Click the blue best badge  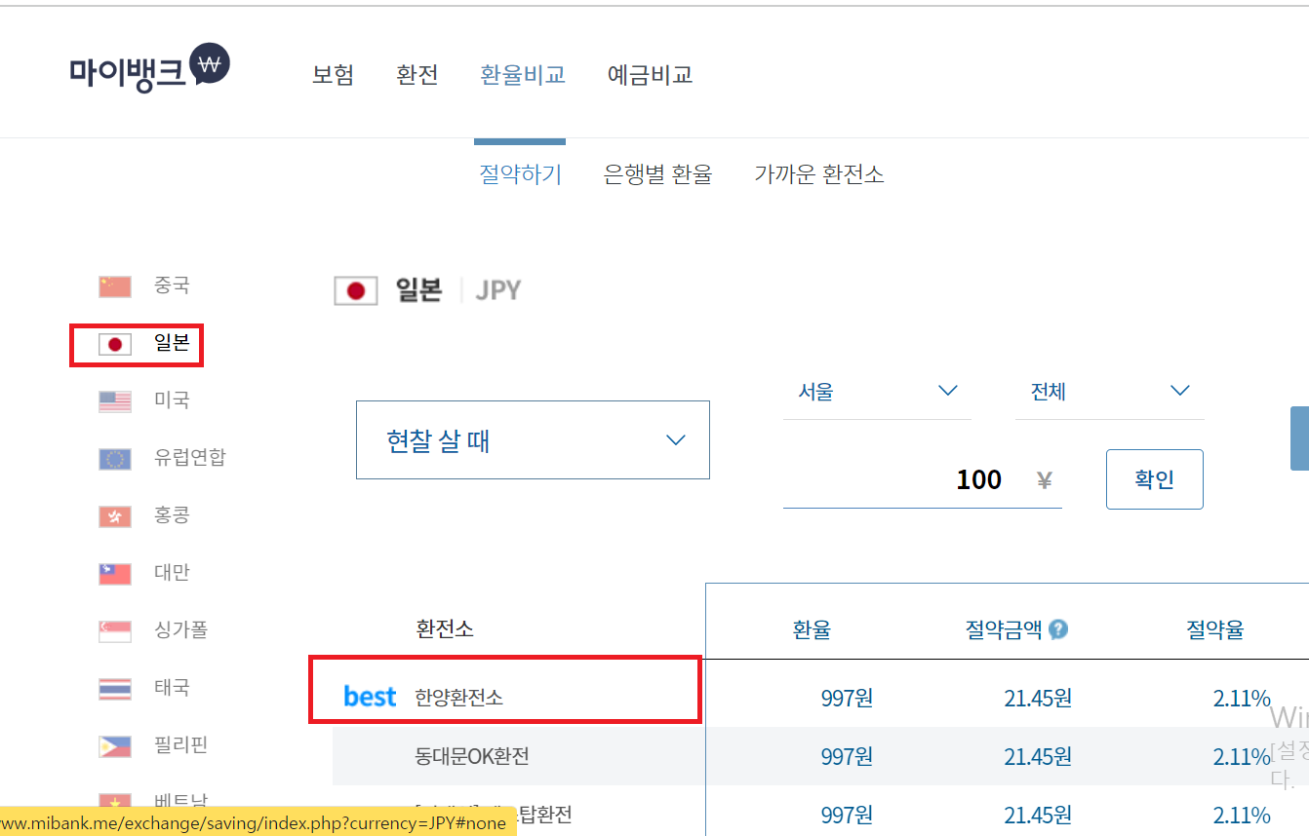[x=370, y=697]
